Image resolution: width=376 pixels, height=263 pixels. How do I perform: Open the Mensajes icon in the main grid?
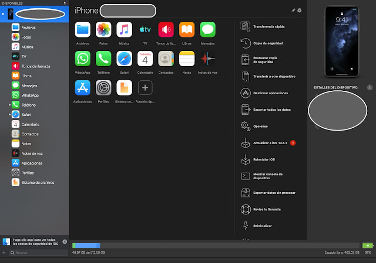[207, 30]
